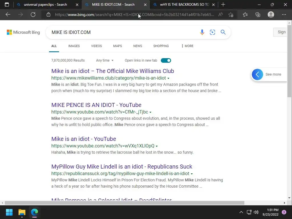Expand republicanssuck.org URL dropdown arrow
The image size is (292, 219).
192,174
